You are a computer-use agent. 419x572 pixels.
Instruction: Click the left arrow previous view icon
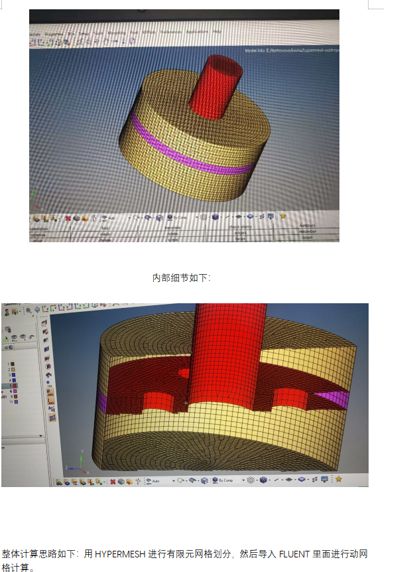[37, 310]
